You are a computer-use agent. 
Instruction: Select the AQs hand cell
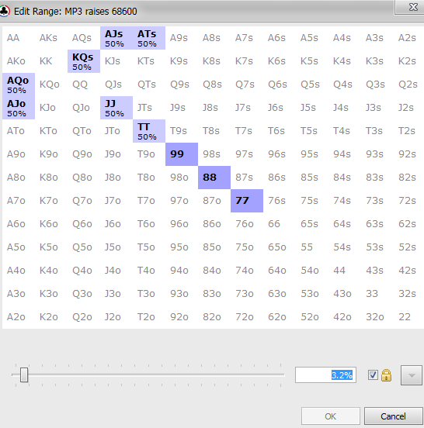pos(84,38)
